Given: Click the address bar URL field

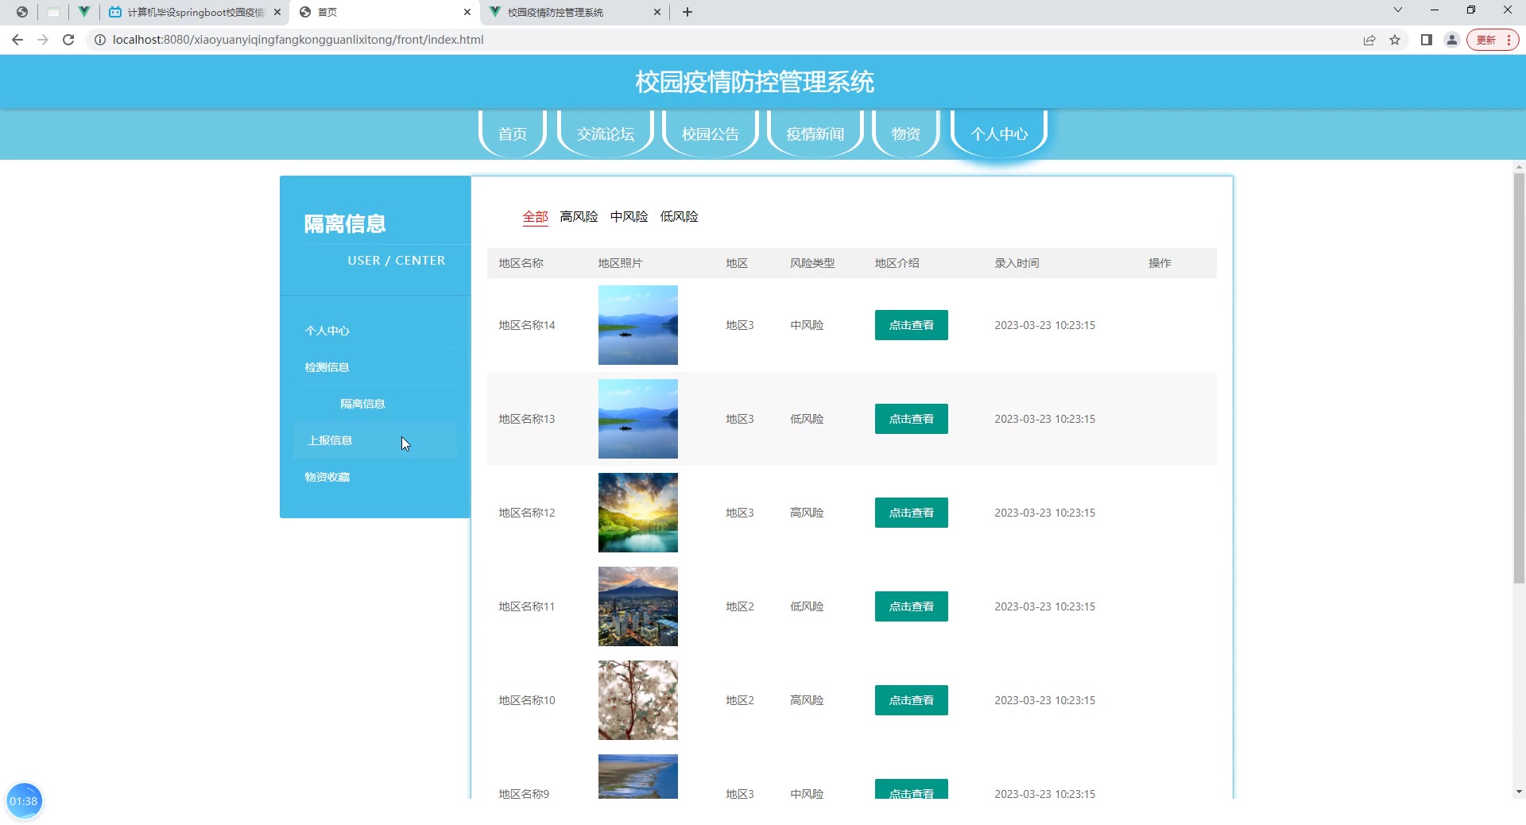Looking at the screenshot, I should tap(715, 40).
